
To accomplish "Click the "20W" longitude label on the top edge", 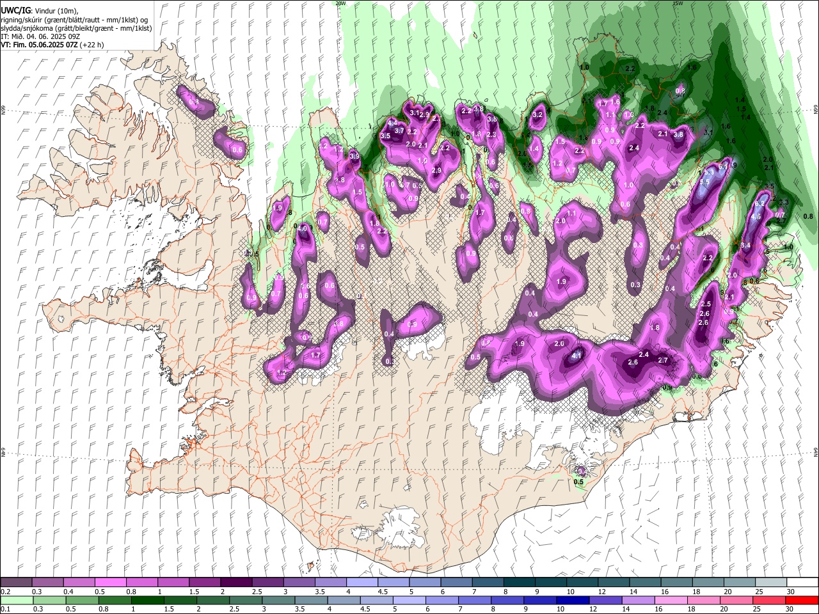I will coord(340,3).
